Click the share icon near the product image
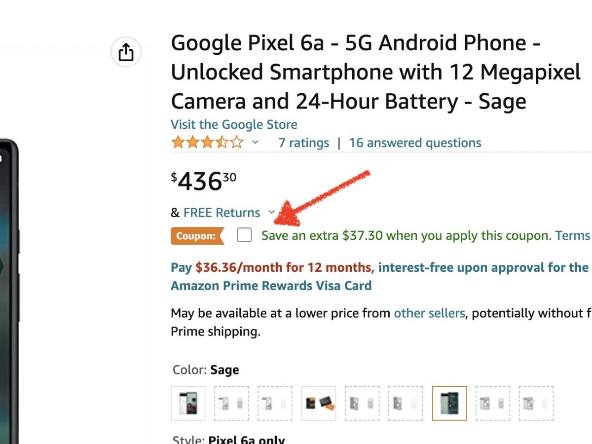The image size is (592, 444). click(x=126, y=52)
